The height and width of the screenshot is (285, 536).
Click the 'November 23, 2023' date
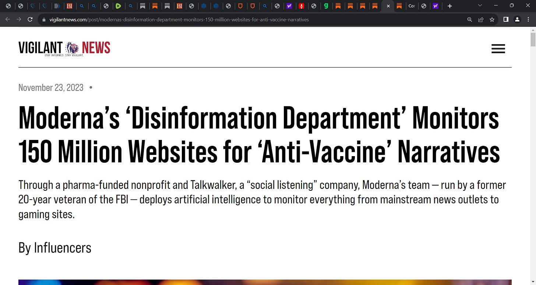pos(51,88)
